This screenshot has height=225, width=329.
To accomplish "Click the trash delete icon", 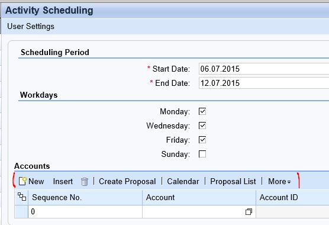I will click(85, 182).
